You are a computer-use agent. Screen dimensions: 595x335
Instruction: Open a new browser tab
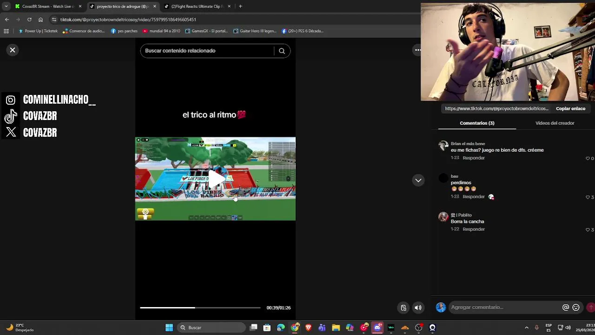(x=240, y=7)
